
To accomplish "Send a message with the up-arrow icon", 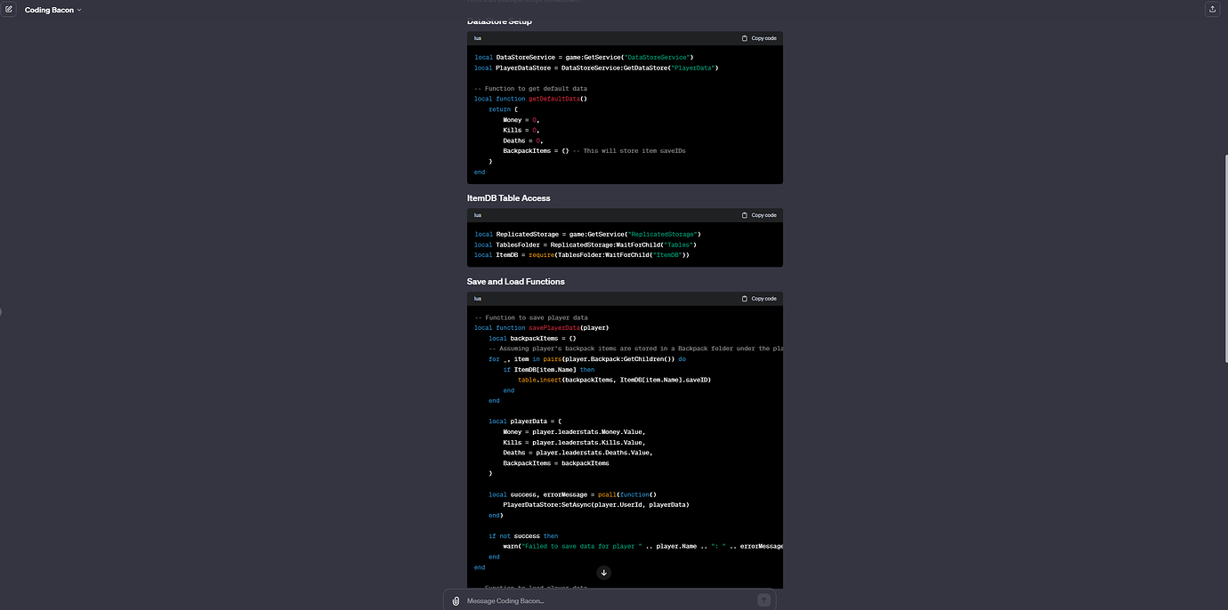I will coord(763,600).
